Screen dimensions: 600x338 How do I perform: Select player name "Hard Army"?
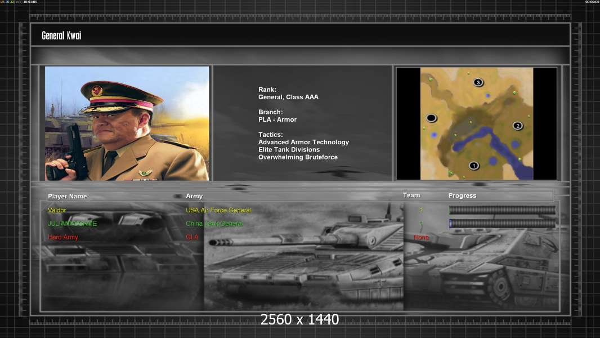pos(62,237)
